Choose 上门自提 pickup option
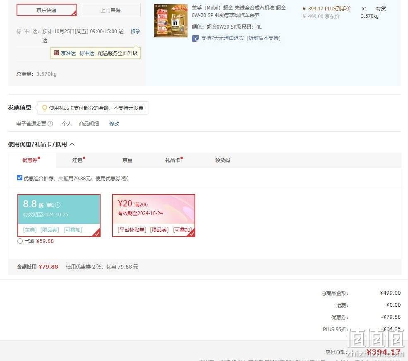This screenshot has height=361, width=408. pyautogui.click(x=110, y=10)
